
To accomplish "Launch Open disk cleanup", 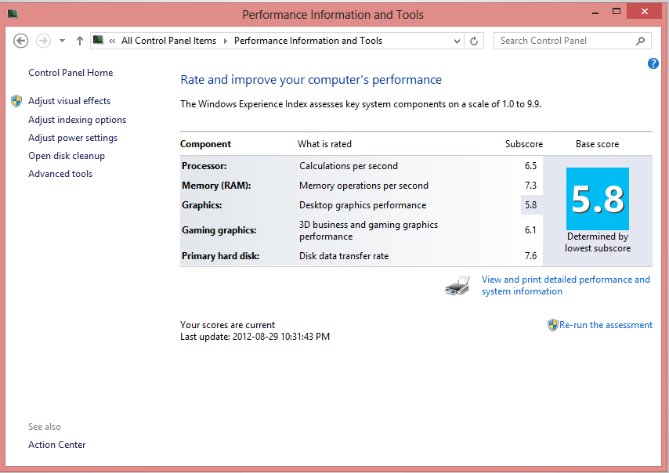I will click(x=67, y=156).
